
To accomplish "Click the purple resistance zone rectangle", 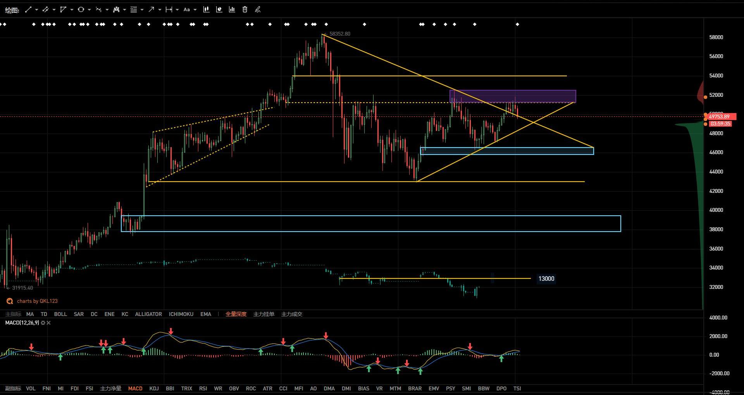I will (512, 96).
